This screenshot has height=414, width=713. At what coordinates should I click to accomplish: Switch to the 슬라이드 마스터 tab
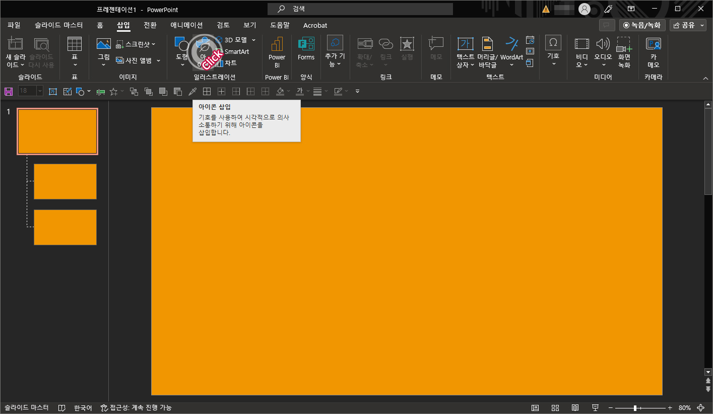point(59,25)
